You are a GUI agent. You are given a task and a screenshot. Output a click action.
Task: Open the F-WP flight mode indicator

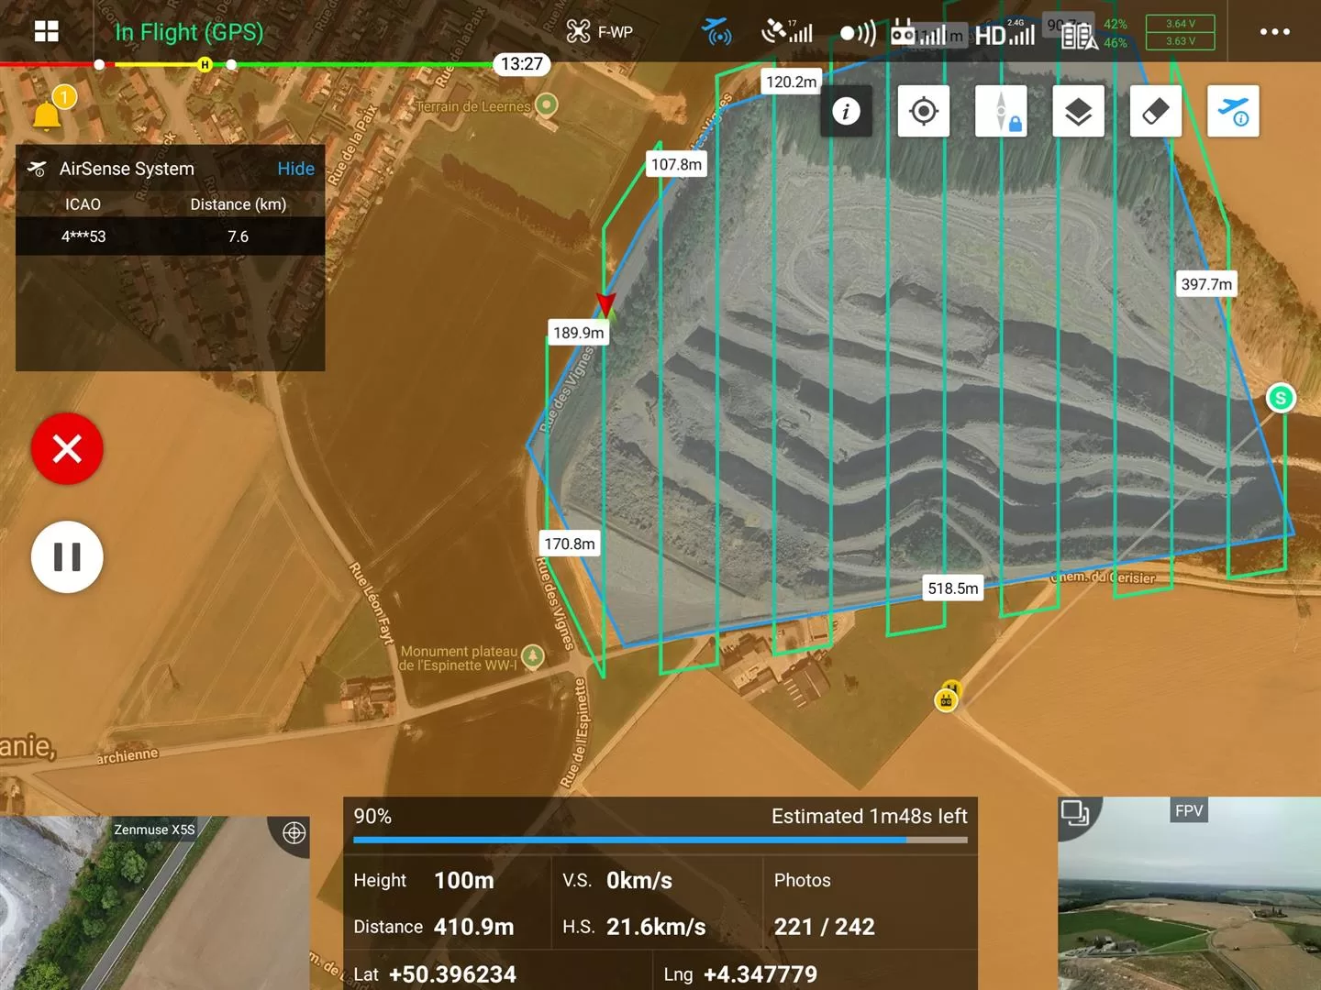pos(600,32)
